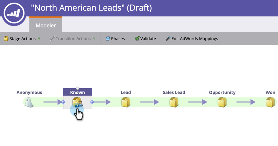Open Edit AdWords Mappings
278x146 pixels.
[192, 39]
